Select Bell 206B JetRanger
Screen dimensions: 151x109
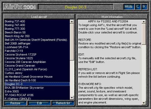tap(37, 43)
